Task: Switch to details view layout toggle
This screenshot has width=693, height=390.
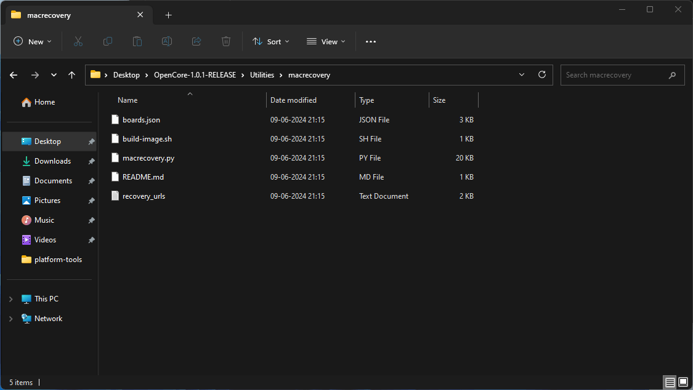Action: point(670,383)
